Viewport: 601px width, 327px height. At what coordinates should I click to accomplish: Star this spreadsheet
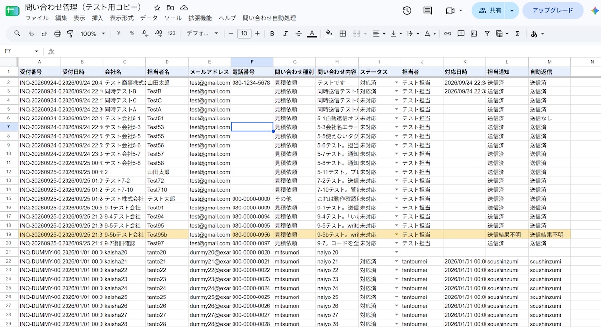(157, 8)
